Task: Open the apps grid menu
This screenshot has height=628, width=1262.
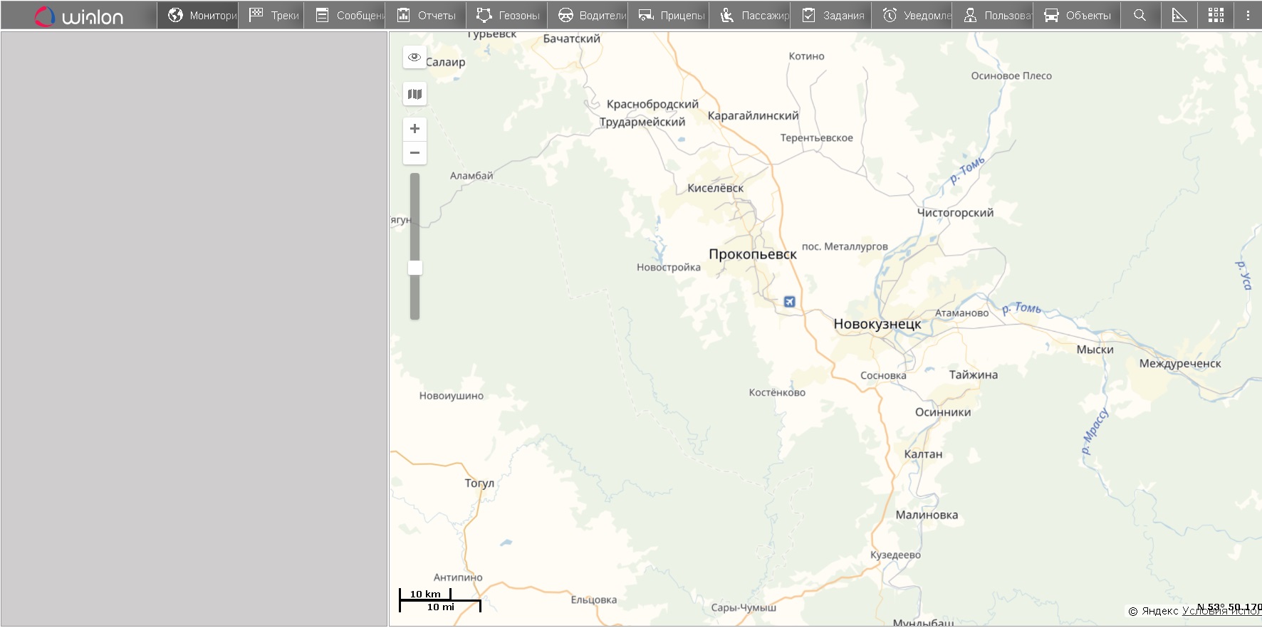Action: click(1216, 16)
